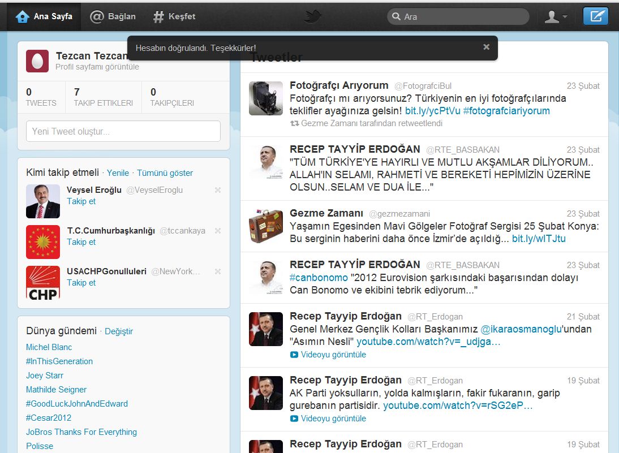Open the #GoodLuckJohnAndEdward trend
The height and width of the screenshot is (453, 619).
click(x=77, y=404)
